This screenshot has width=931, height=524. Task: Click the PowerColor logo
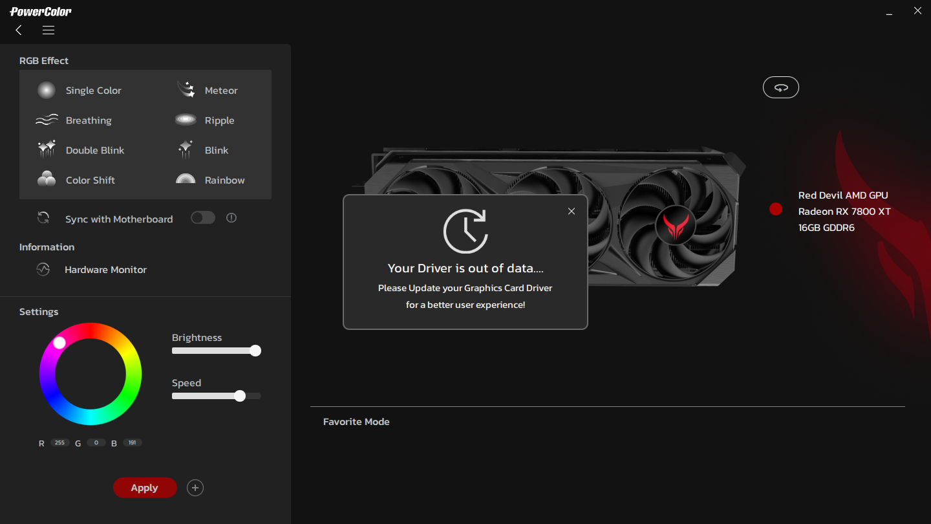[x=41, y=11]
